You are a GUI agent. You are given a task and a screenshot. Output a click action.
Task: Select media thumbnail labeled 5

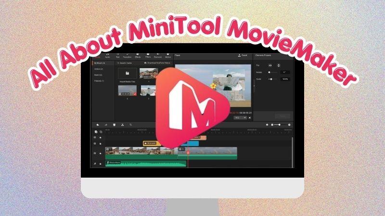128,91
